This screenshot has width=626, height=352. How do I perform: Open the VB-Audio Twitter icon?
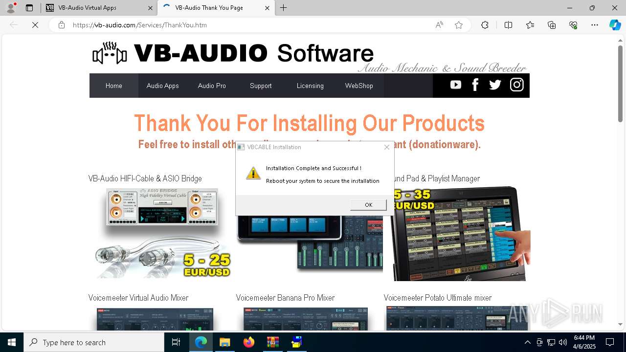(x=495, y=85)
